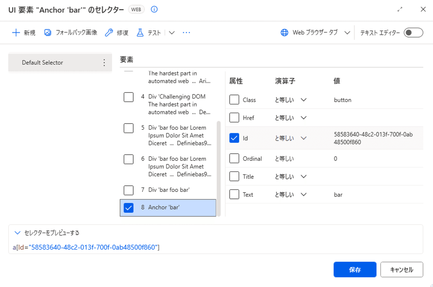Image resolution: width=433 pixels, height=287 pixels.
Task: Open the three-dot more options menu in toolbar
Action: click(186, 33)
